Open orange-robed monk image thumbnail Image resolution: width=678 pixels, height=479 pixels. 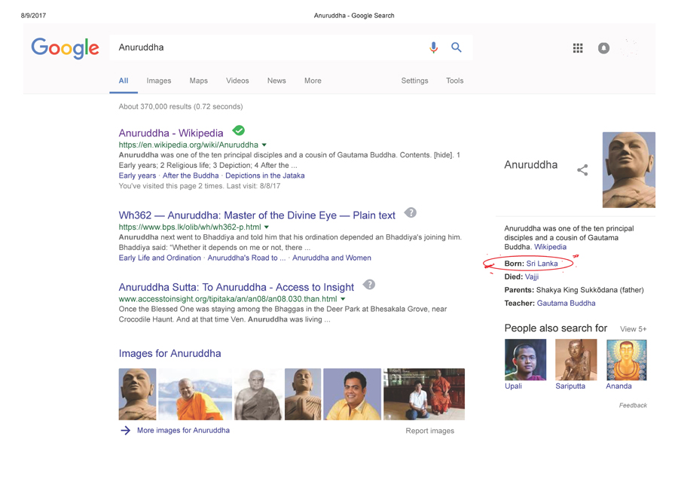(x=195, y=394)
